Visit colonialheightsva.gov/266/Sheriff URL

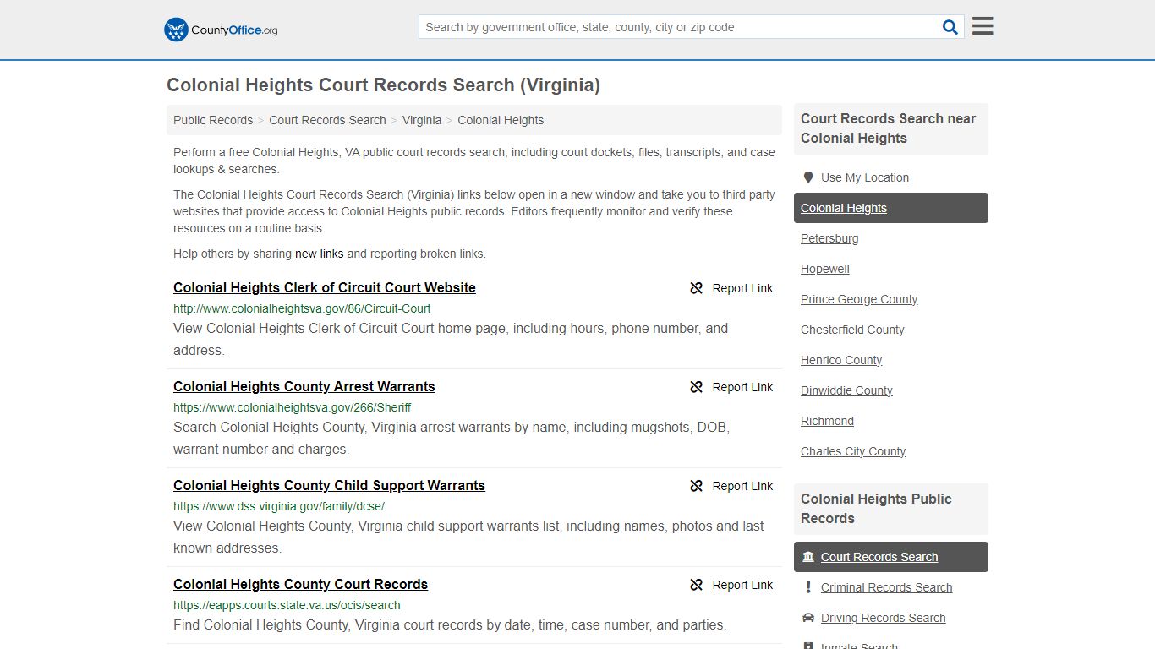point(293,407)
